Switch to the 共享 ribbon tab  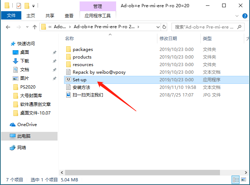click(50, 16)
